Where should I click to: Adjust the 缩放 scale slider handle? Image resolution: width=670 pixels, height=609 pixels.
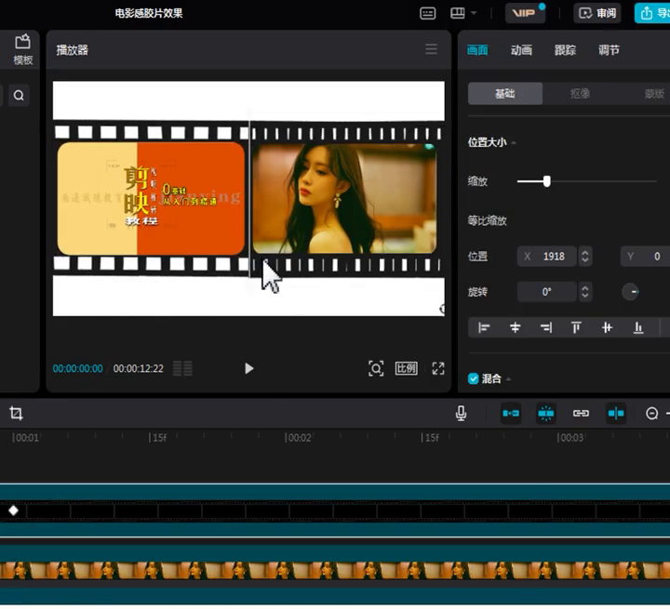coord(547,181)
